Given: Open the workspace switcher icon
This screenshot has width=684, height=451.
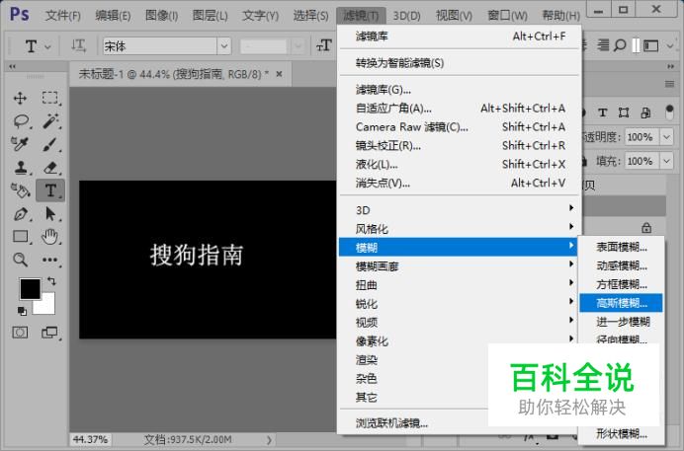Looking at the screenshot, I should click(650, 45).
